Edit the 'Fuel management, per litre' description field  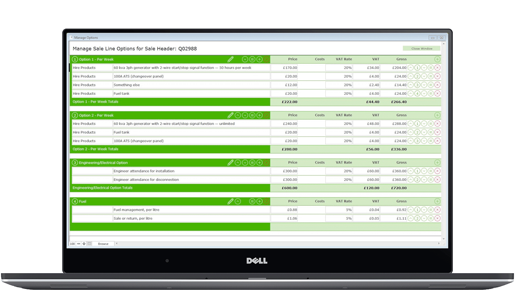coord(191,210)
